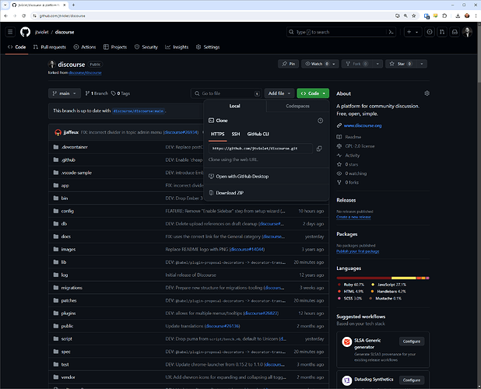
Task: Open the Star lists dropdown arrow
Action: pyautogui.click(x=422, y=64)
